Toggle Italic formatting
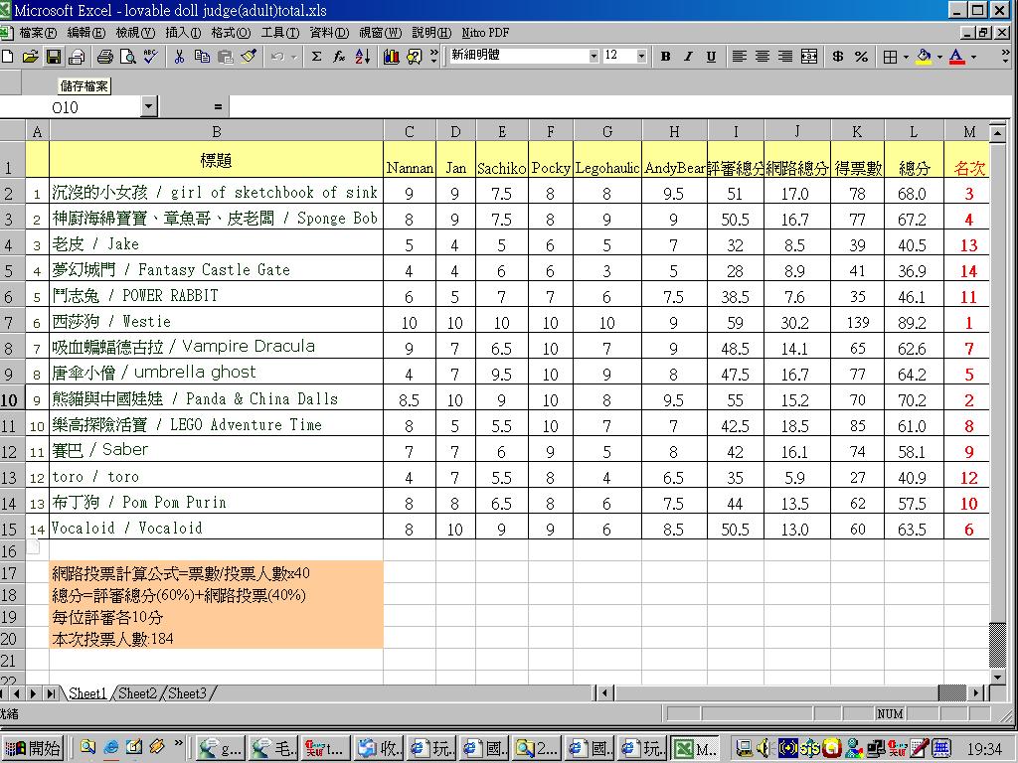 click(688, 57)
